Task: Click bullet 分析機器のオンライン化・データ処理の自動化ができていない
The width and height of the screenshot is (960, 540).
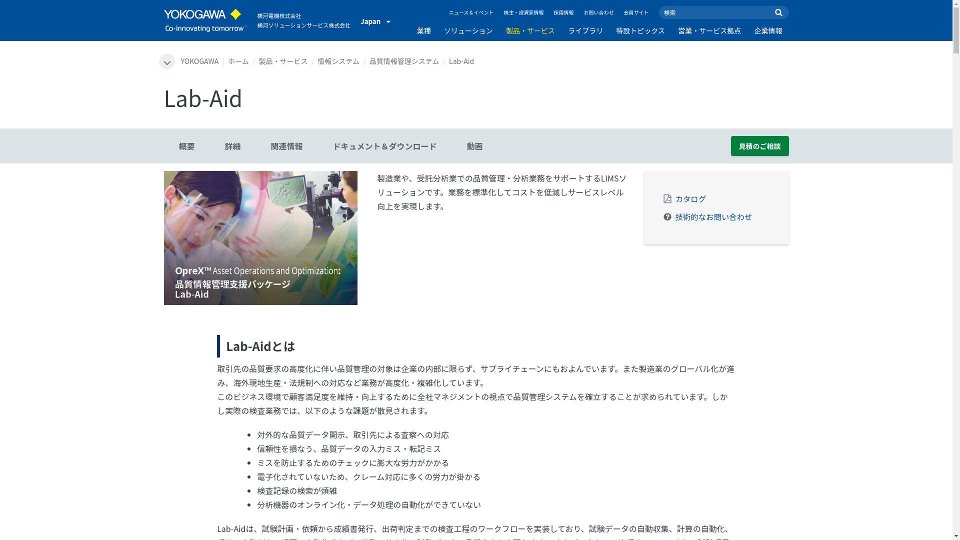Action: (369, 505)
